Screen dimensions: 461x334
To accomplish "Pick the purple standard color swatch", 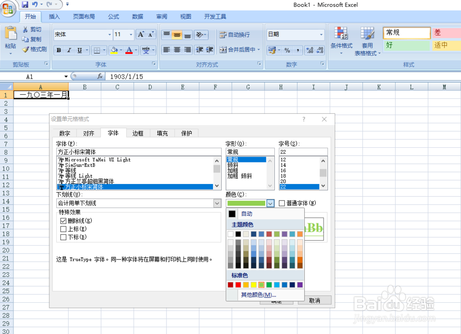I will [x=300, y=285].
